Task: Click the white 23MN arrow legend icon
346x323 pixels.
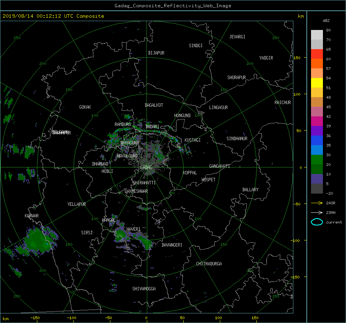Action: coord(317,212)
